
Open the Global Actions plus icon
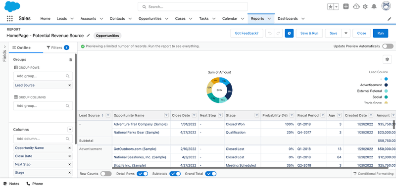(346, 6)
